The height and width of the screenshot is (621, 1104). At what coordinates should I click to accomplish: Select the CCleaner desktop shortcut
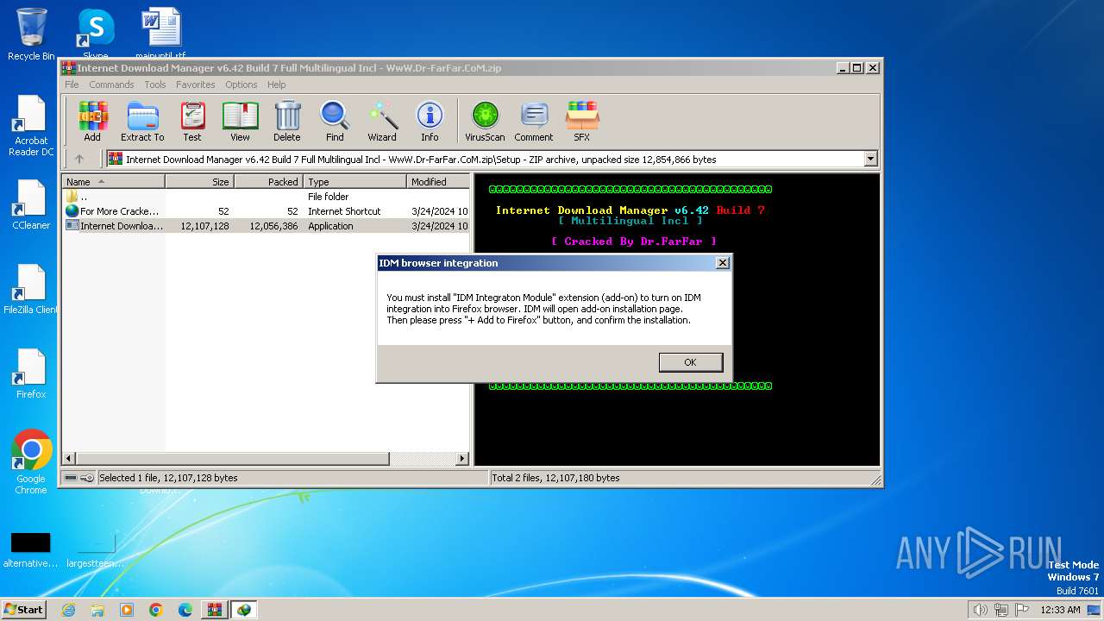tap(31, 205)
